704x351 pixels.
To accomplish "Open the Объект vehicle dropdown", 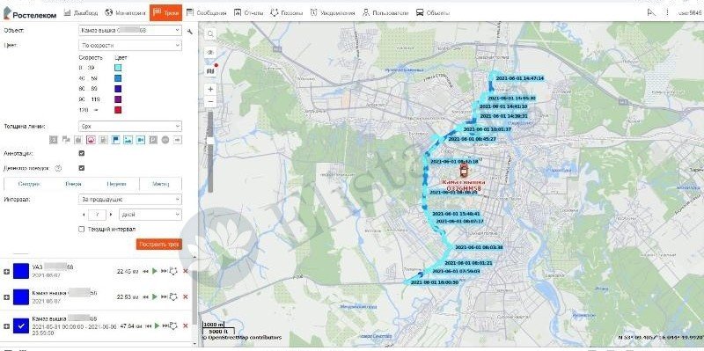I will pos(130,31).
